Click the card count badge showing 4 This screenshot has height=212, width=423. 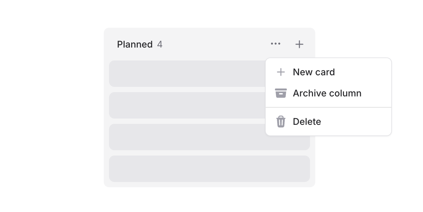(160, 44)
